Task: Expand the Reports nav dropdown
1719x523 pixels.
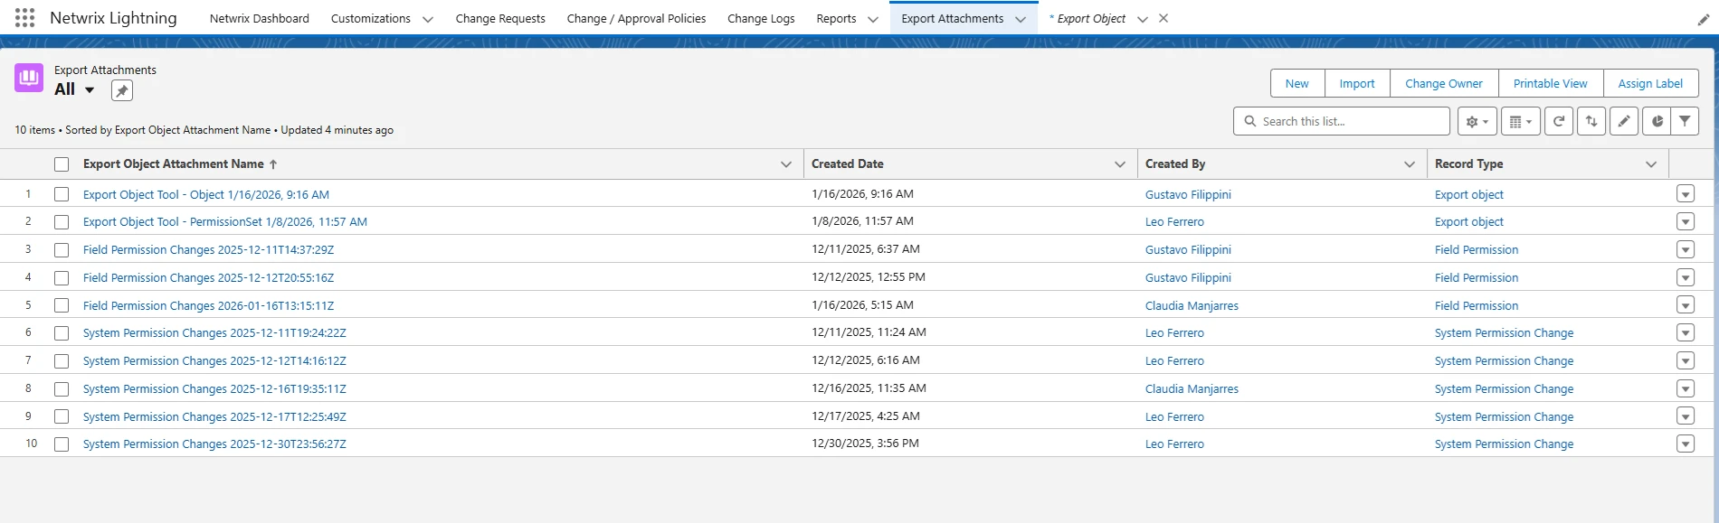Action: (x=872, y=19)
